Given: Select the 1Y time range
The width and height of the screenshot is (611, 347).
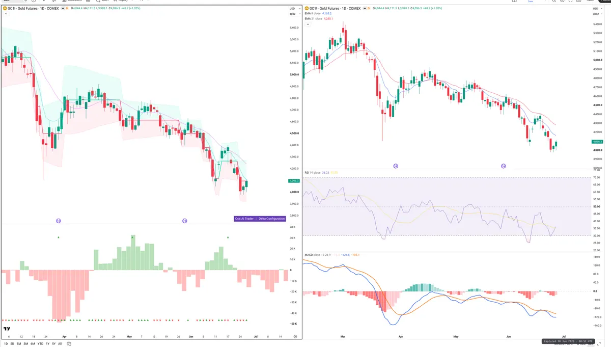Looking at the screenshot, I should coord(47,344).
